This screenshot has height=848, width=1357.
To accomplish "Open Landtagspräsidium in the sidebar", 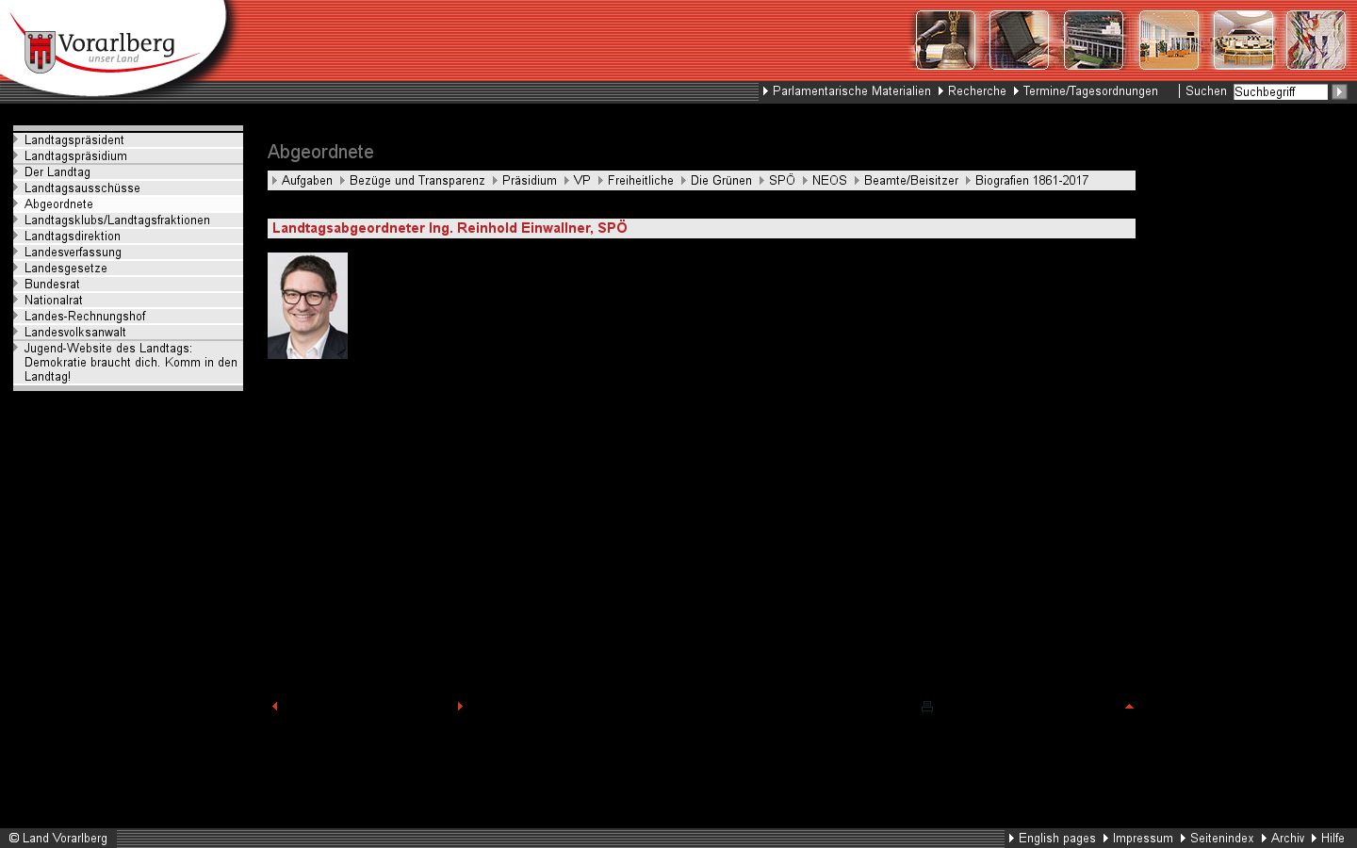I will [x=128, y=156].
